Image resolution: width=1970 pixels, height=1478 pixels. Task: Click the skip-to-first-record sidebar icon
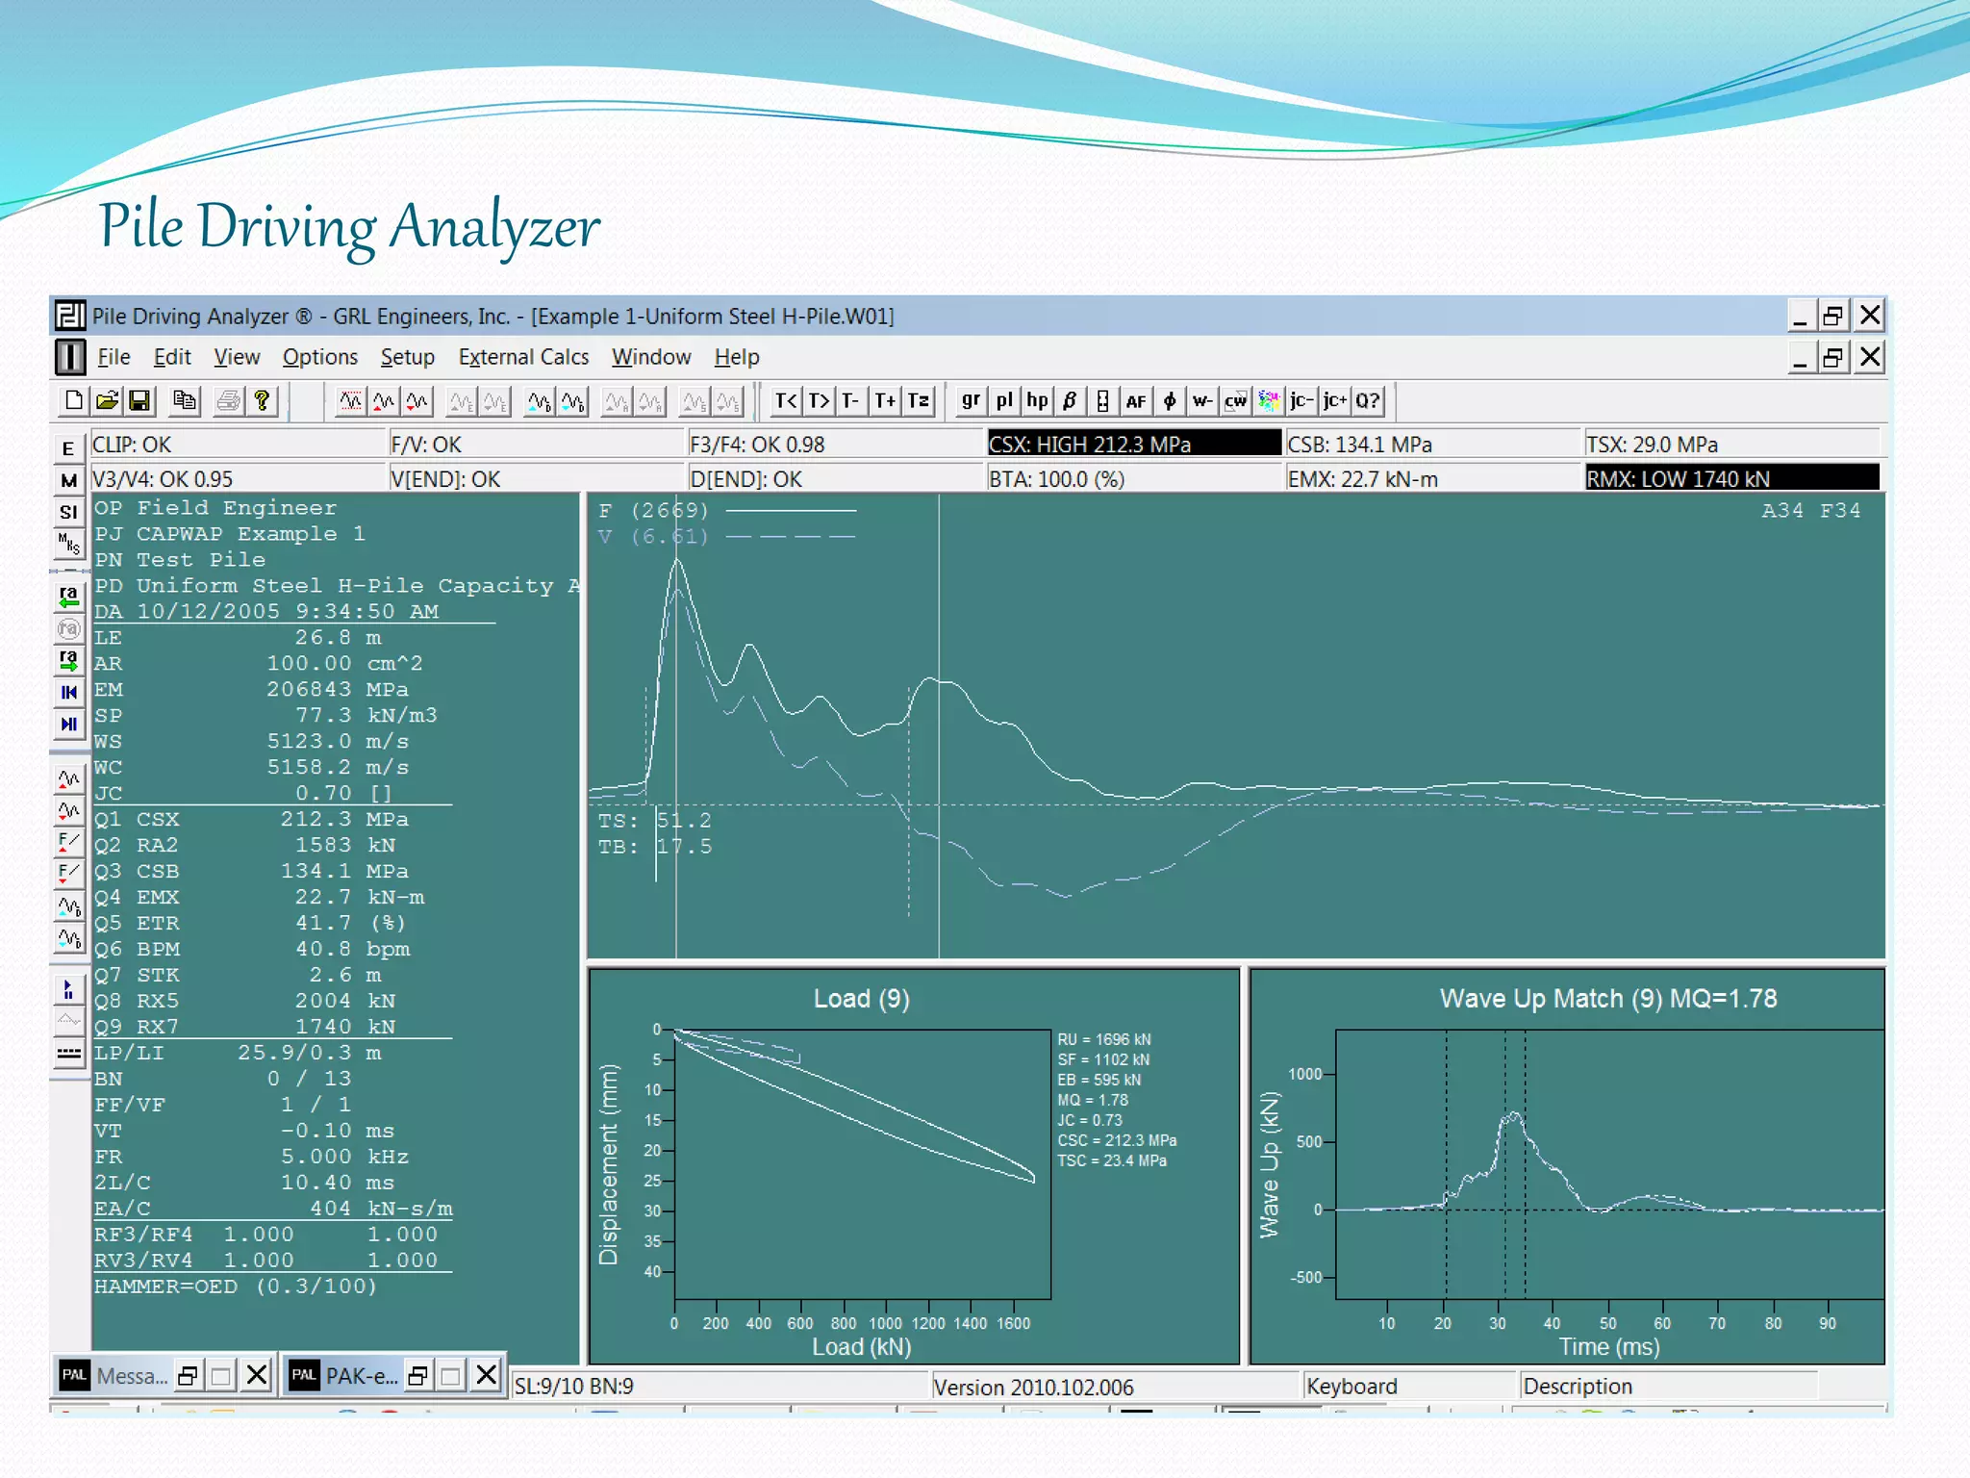coord(68,692)
